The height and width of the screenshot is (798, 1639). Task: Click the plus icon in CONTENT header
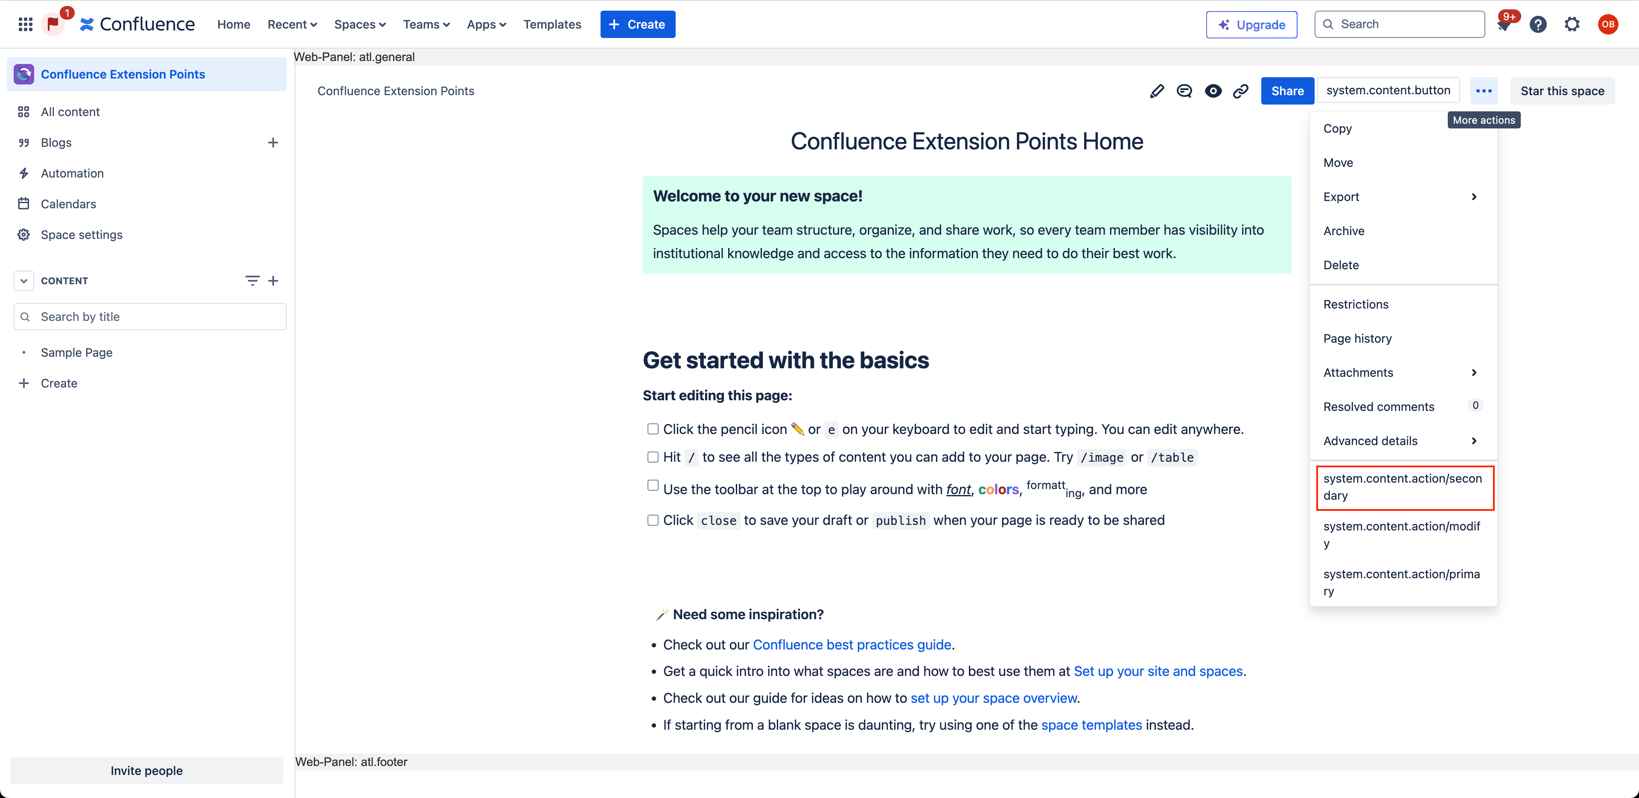[x=273, y=281]
